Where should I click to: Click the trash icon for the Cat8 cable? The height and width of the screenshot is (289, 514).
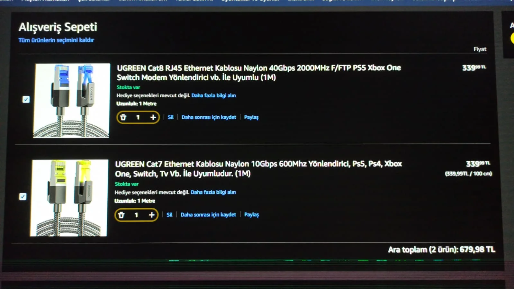point(123,117)
